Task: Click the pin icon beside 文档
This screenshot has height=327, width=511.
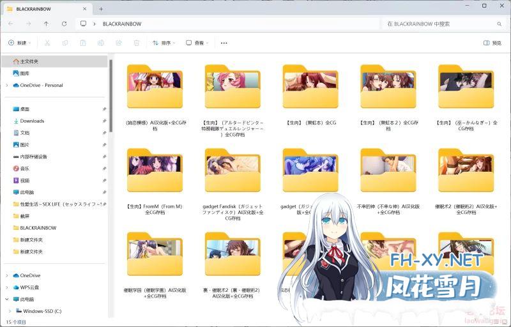Action: 104,133
